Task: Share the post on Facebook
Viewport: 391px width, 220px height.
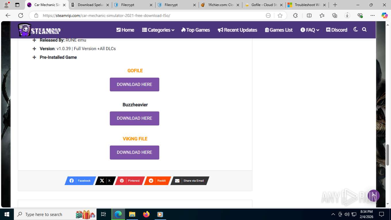Action: [x=80, y=181]
